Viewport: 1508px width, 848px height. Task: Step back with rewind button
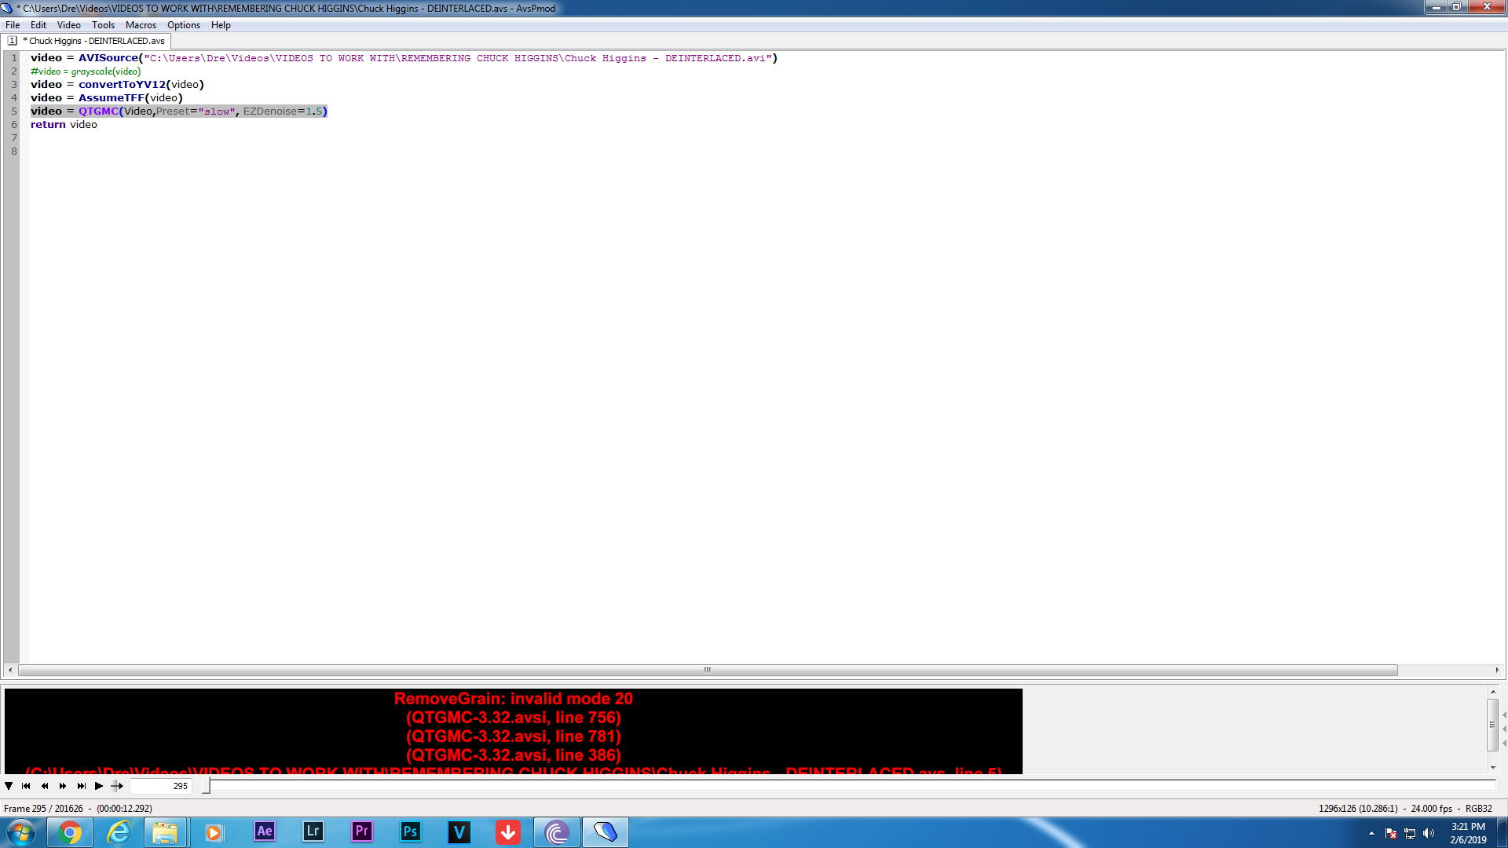click(45, 786)
